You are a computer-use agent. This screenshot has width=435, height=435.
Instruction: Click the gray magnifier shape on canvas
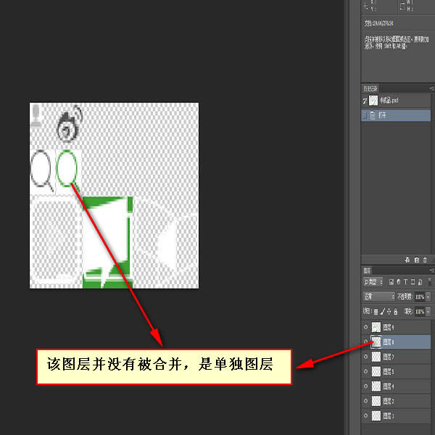point(41,171)
